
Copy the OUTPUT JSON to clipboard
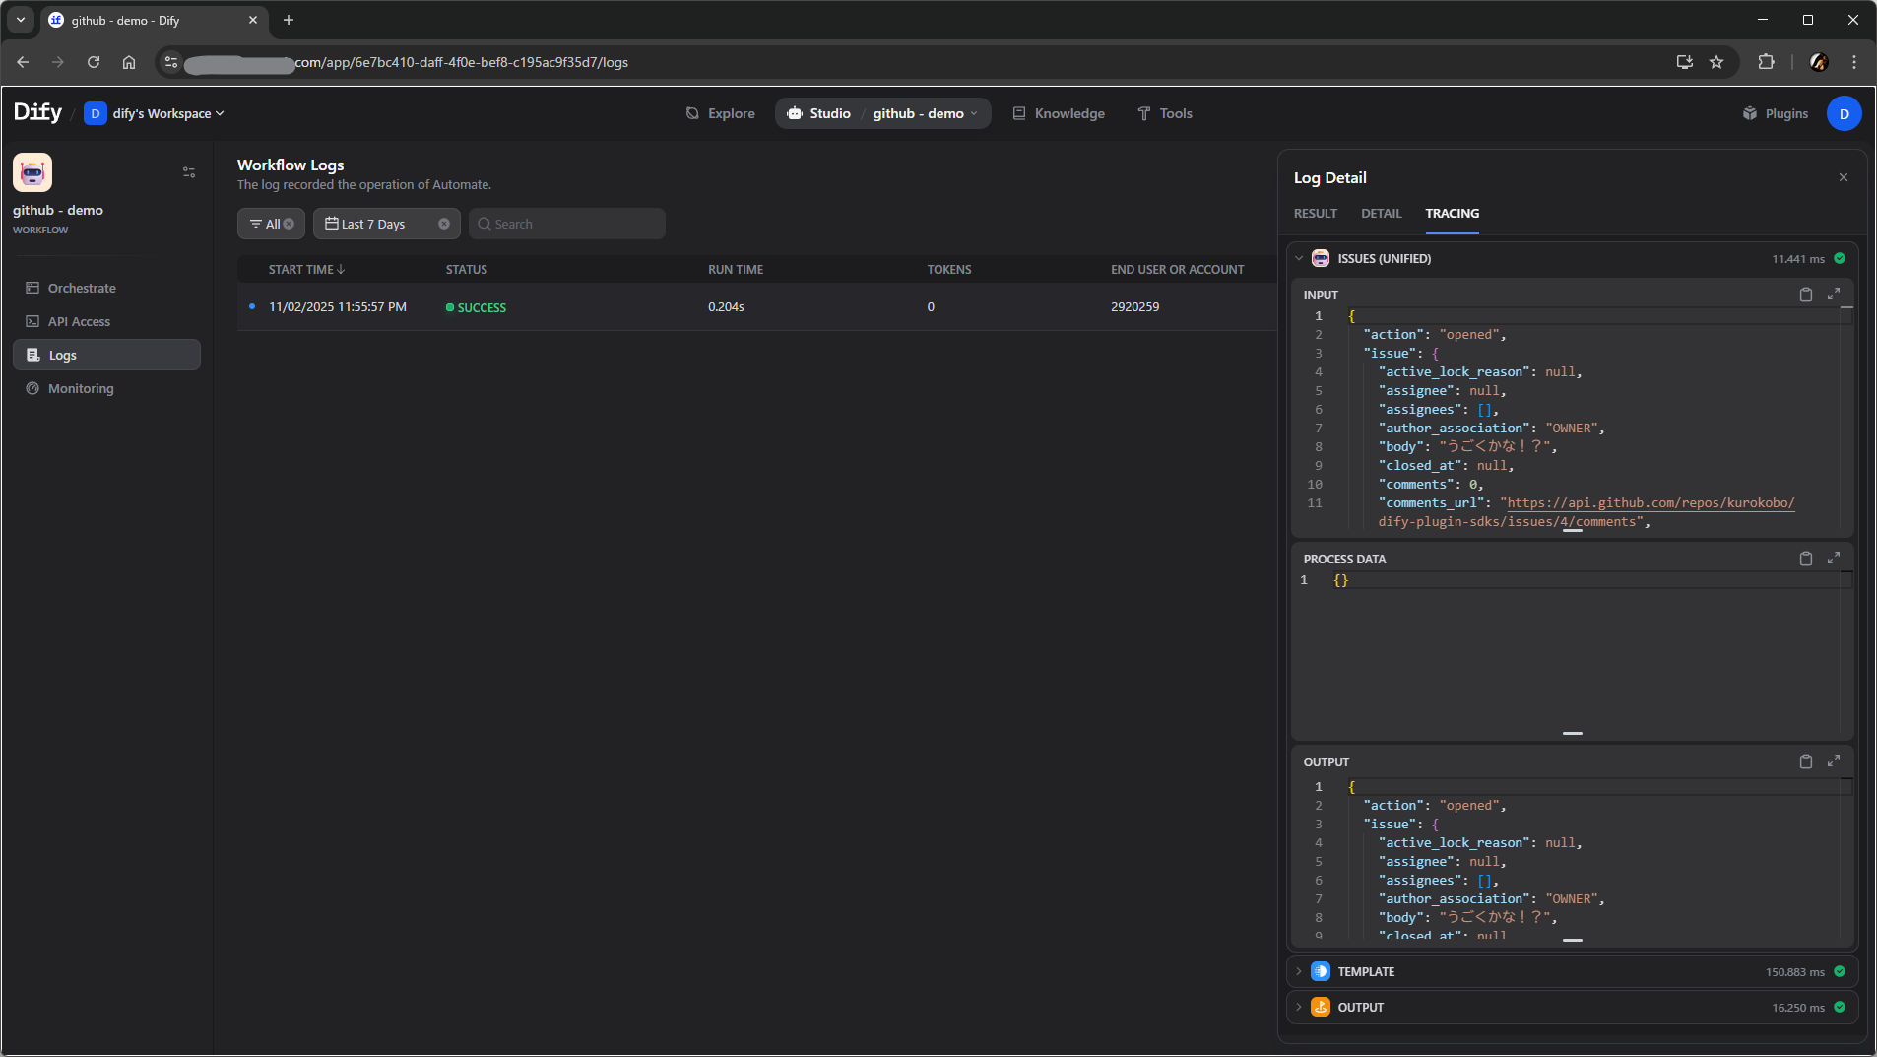1805,761
